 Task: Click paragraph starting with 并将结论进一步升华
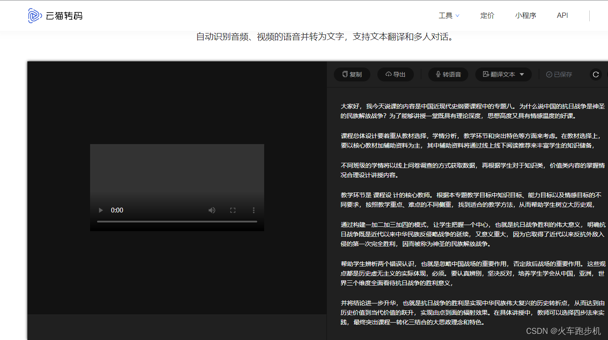[473, 313]
